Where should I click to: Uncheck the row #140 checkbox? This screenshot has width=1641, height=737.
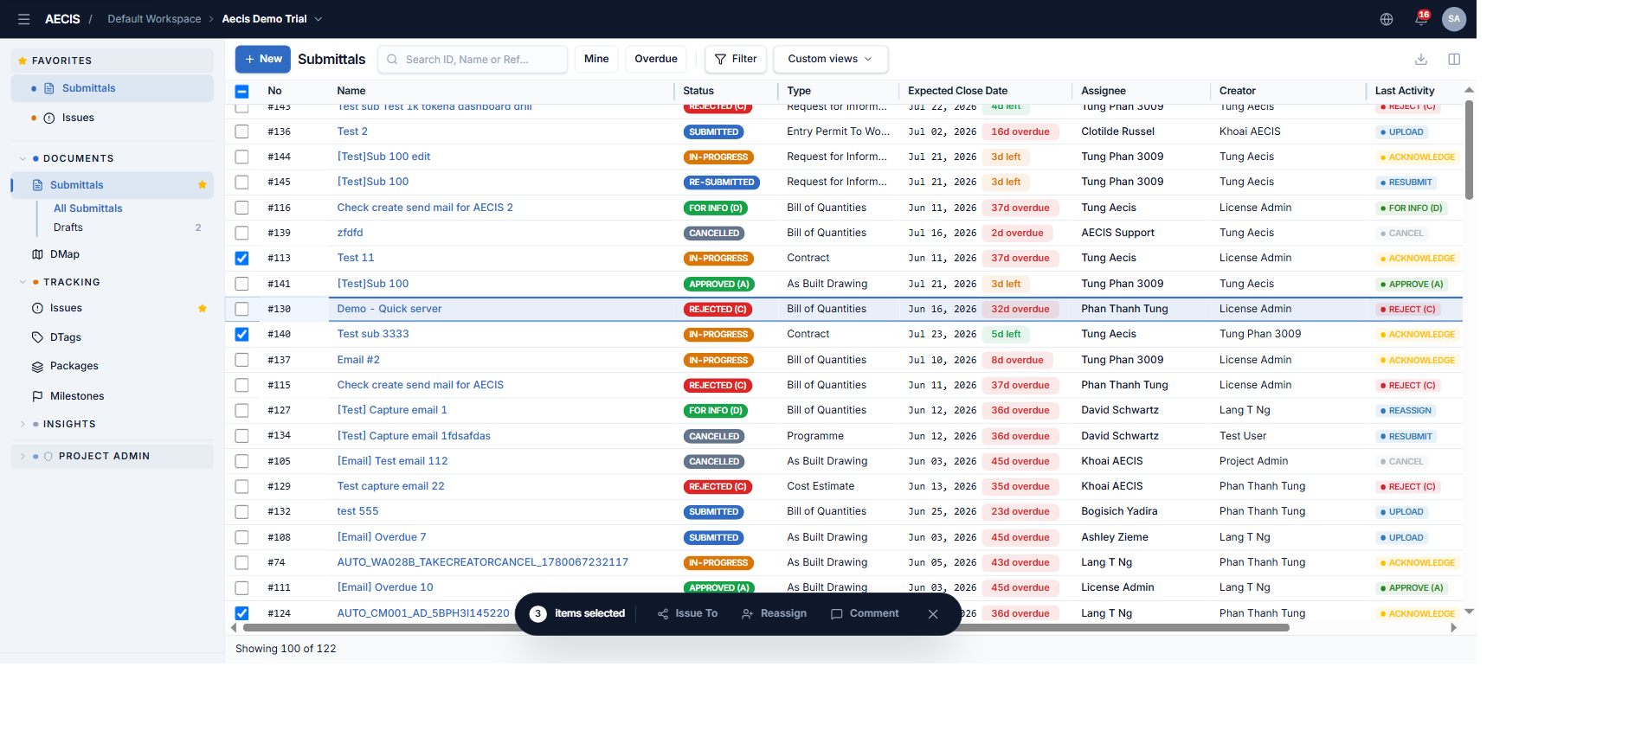click(242, 334)
